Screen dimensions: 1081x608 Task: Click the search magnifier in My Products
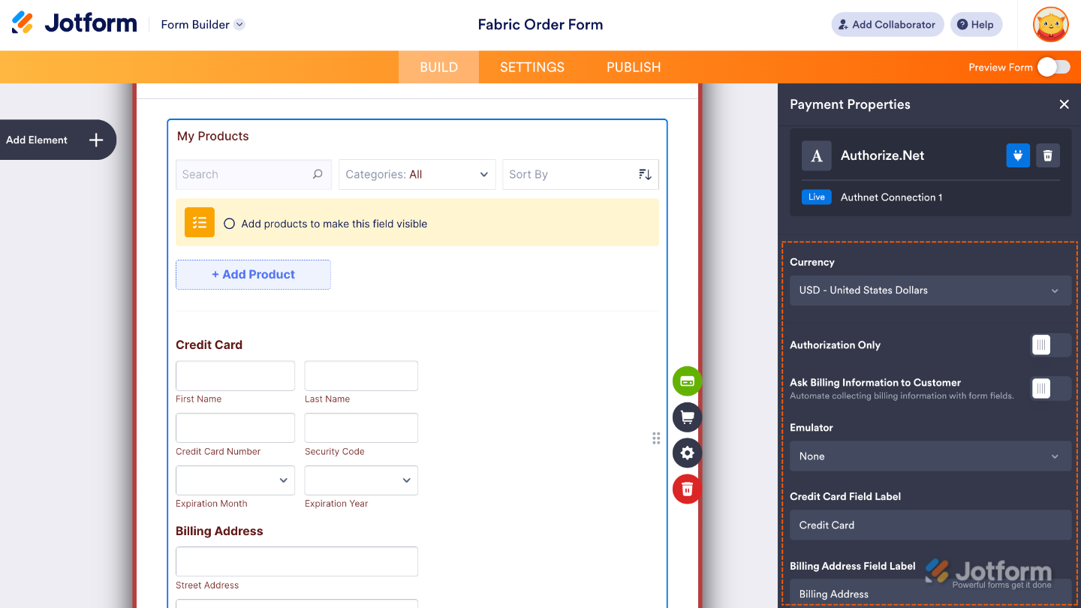pos(318,173)
